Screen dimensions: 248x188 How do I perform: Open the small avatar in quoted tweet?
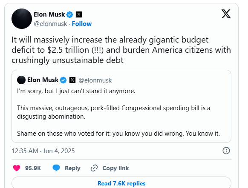click(21, 80)
